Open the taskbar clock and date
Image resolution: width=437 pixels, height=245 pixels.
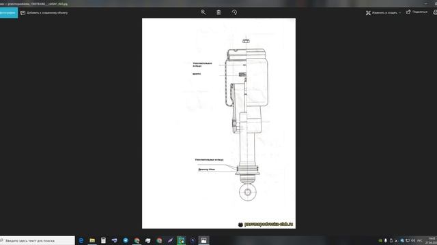point(432,240)
